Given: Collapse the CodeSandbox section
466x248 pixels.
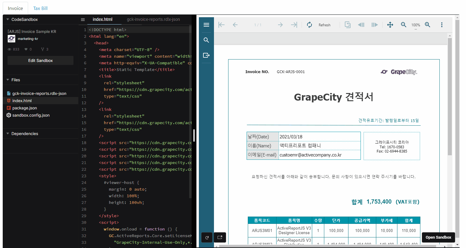Looking at the screenshot, I should click(8, 19).
